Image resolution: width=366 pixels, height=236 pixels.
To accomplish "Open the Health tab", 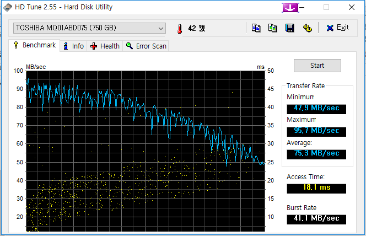I will pos(105,46).
